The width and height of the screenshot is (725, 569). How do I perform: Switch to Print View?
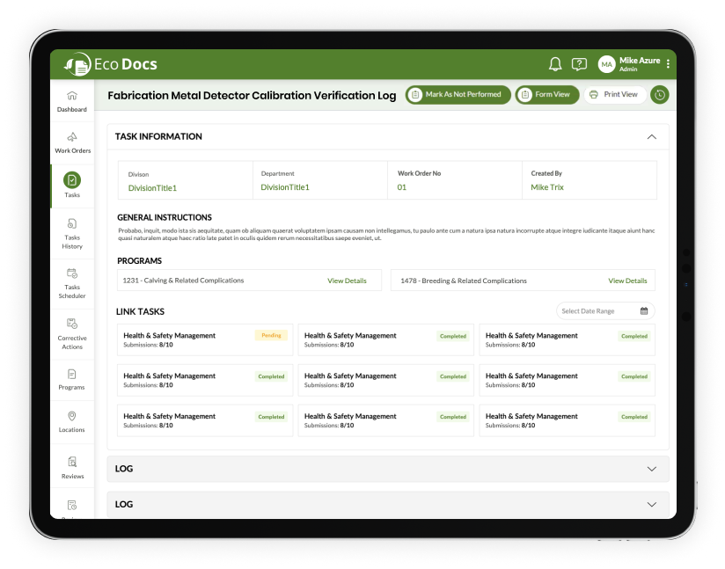(614, 94)
